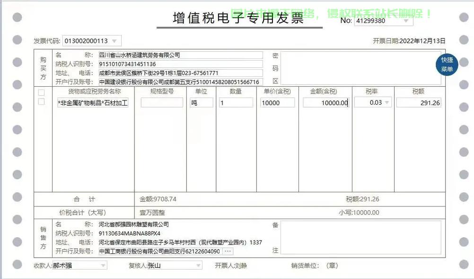
Task: Click the 单价(含税) field showing 10000
Action: click(277, 103)
